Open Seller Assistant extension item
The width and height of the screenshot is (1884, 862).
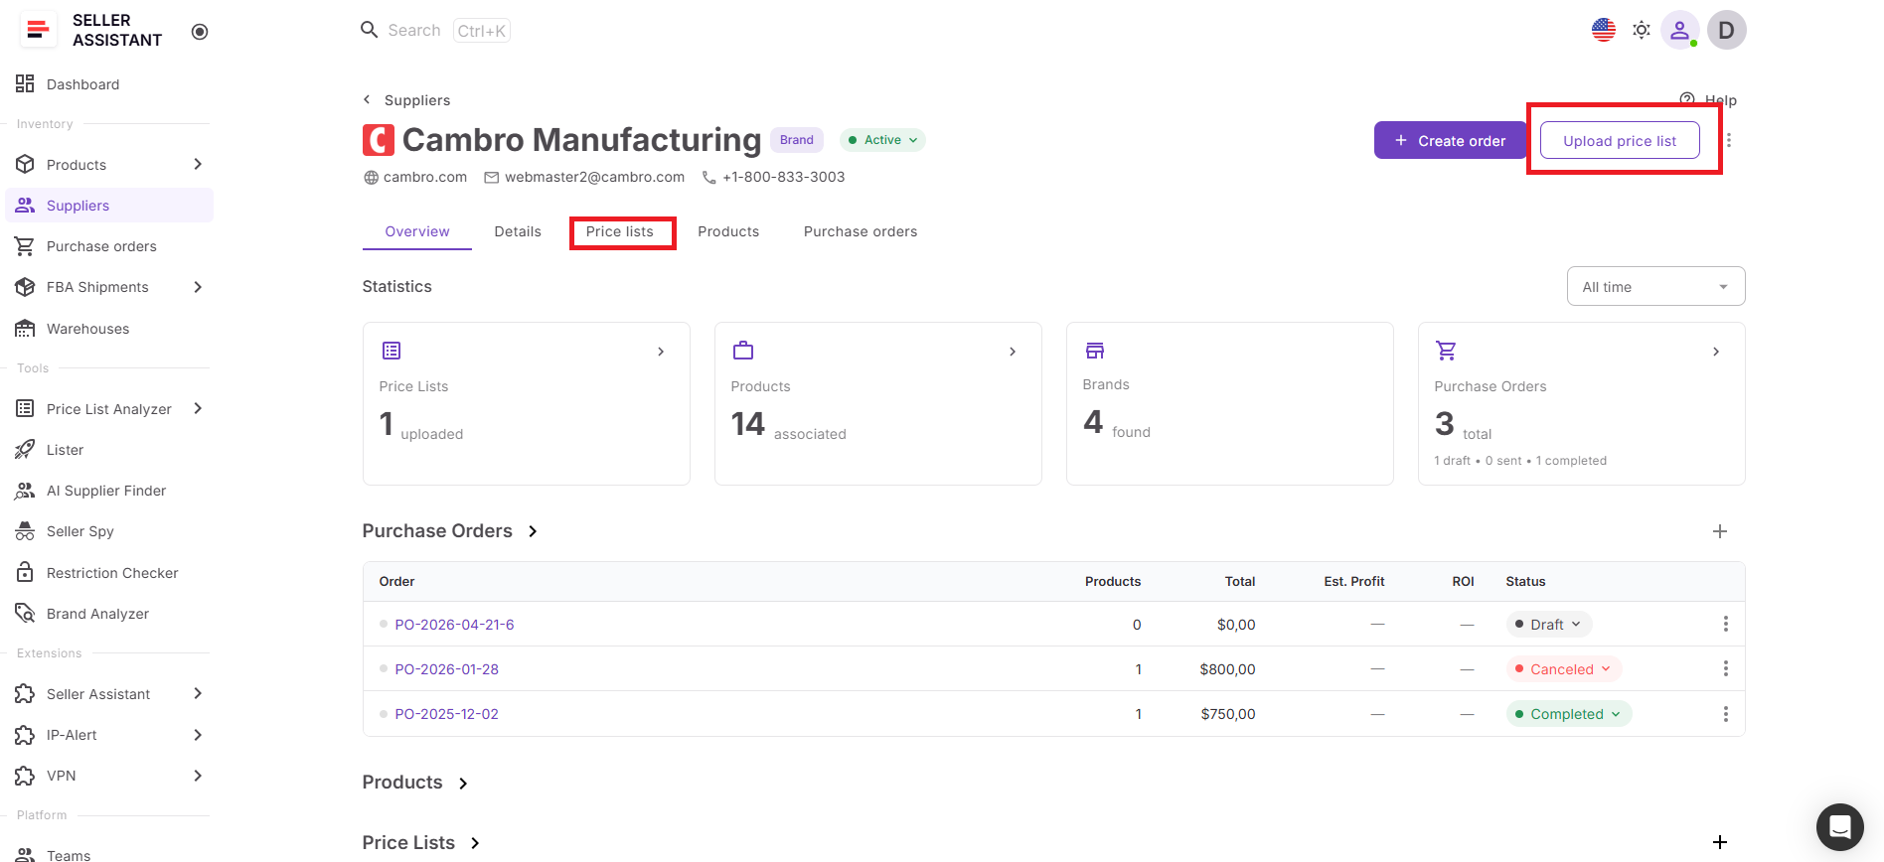tap(97, 694)
